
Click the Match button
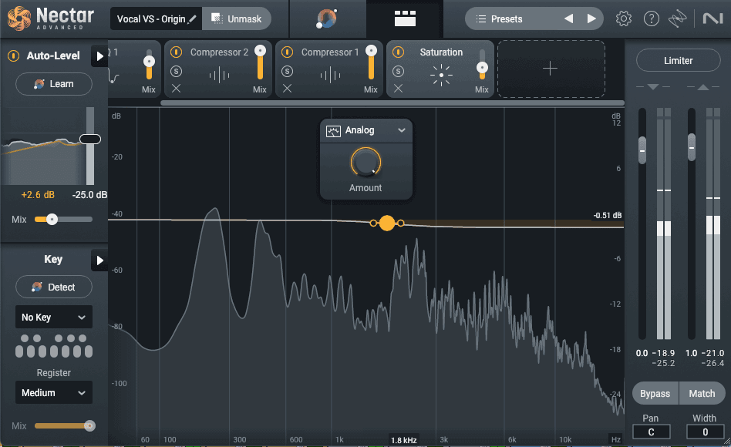click(x=702, y=394)
